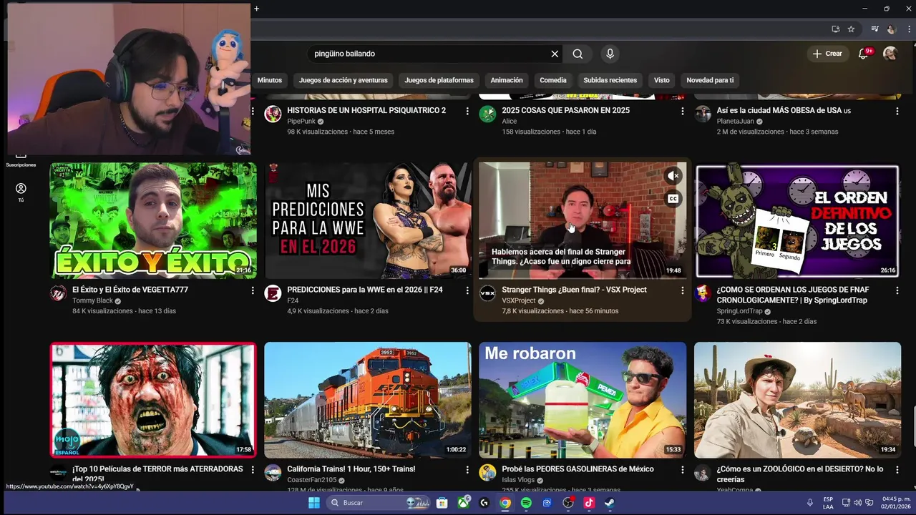Open Tommy Black channel avatar
The height and width of the screenshot is (515, 916).
58,293
